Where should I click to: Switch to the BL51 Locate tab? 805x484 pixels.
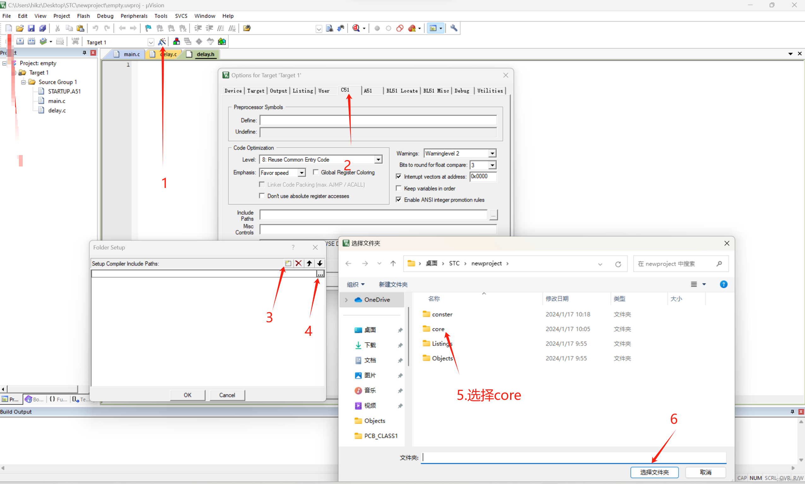point(402,91)
